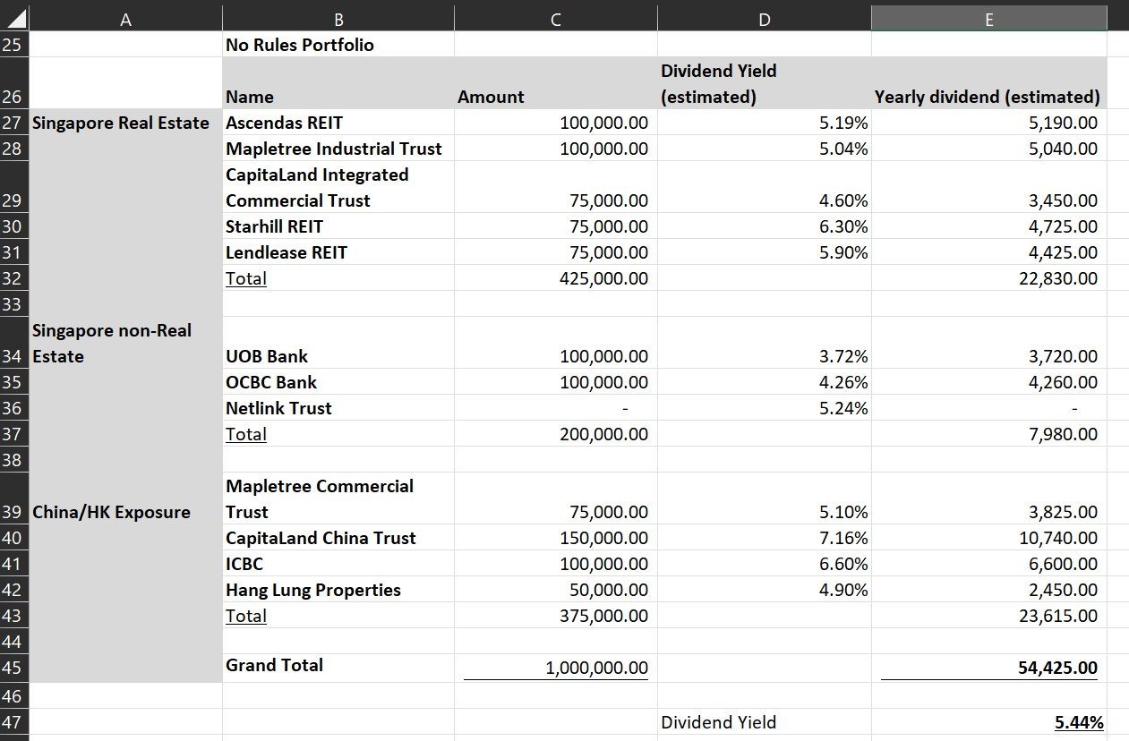Viewport: 1129px width, 741px height.
Task: Click the 3,825.00 yearly dividend cell
Action: click(989, 499)
